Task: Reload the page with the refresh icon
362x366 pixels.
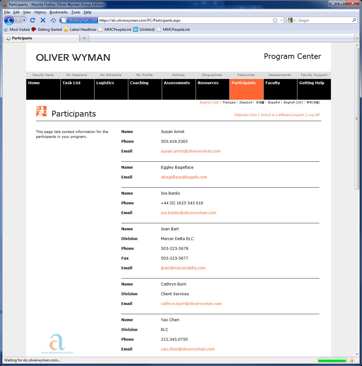Action: point(33,20)
